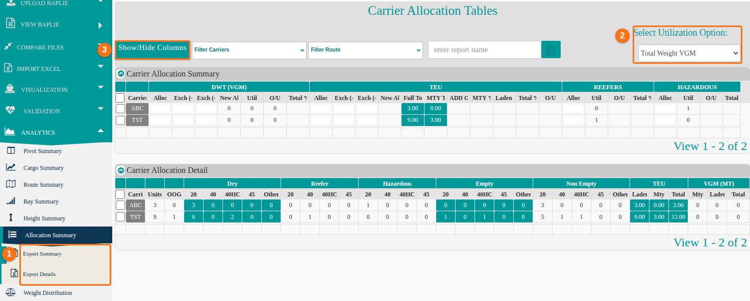Image resolution: width=750 pixels, height=301 pixels.
Task: Click Export Summary link
Action: (x=42, y=254)
